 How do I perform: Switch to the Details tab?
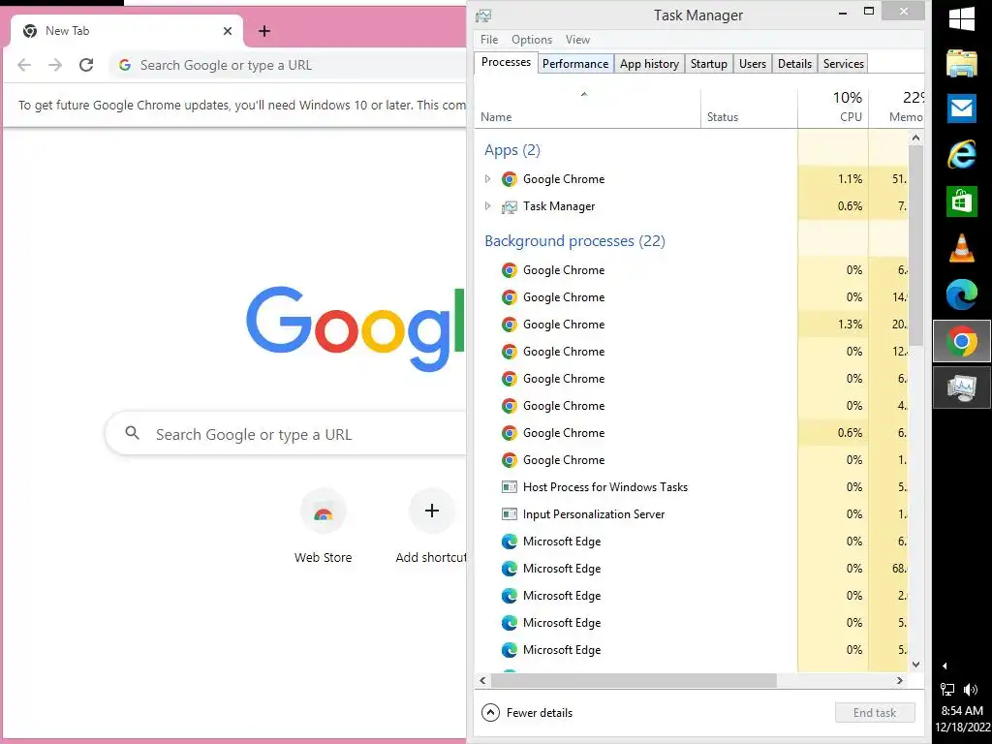click(794, 64)
